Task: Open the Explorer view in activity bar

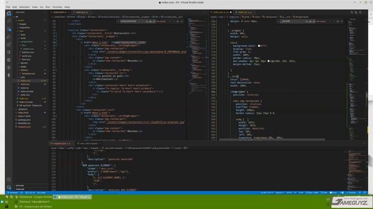Action: 9,13
